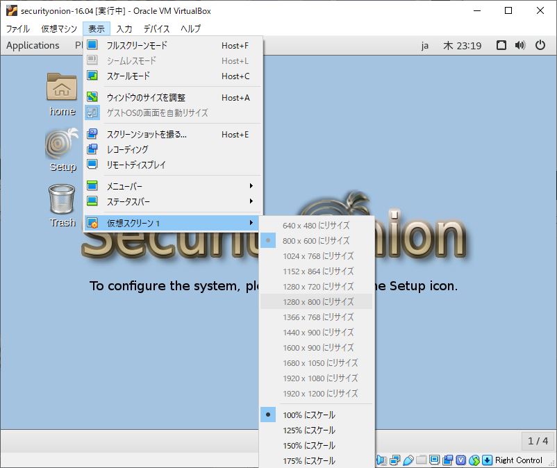The image size is (557, 468).
Task: Choose リモートディスプレイ entry
Action: click(173, 165)
